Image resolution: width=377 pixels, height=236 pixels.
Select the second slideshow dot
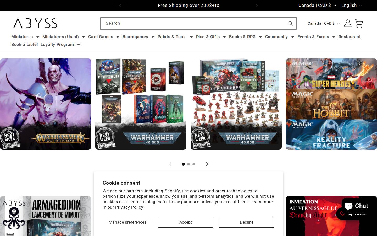[188, 164]
